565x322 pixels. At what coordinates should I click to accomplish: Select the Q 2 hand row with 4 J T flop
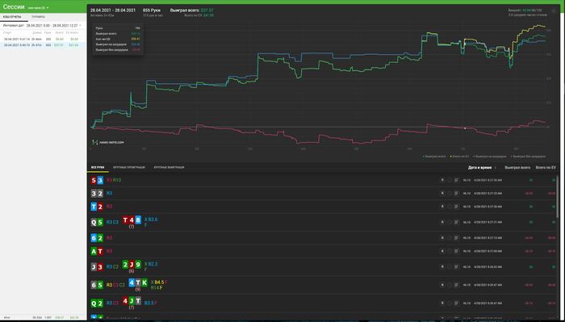click(x=323, y=303)
